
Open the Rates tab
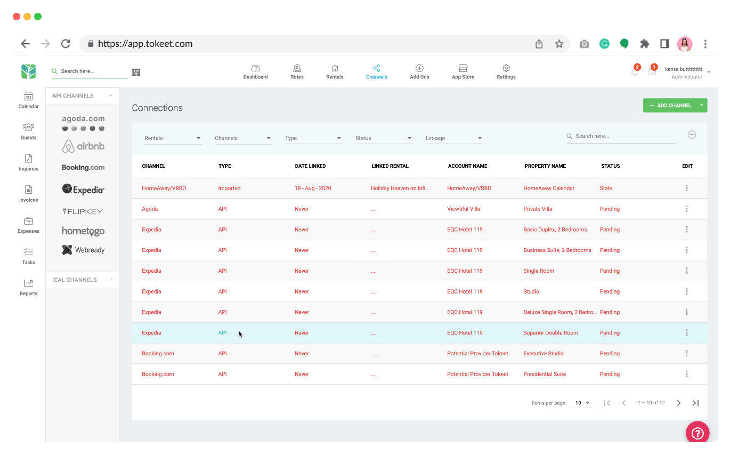[297, 72]
